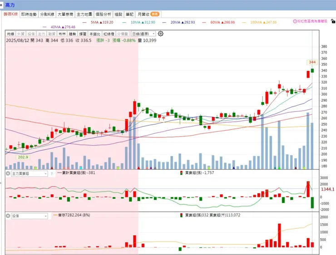Click the tallest red bar in 投信 panel
Image resolution: width=336 pixels, height=255 pixels.
point(279,235)
